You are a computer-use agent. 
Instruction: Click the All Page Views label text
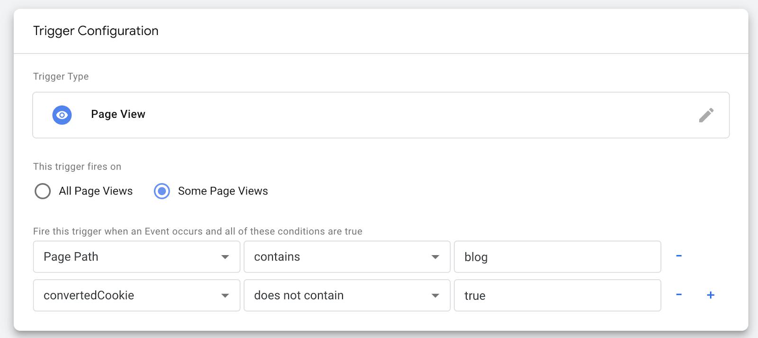pos(96,191)
